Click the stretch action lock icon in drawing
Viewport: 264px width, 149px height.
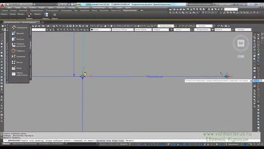85,74
